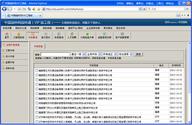Open the Quick Tabs grid icon
The image size is (192, 125).
pyautogui.click(x=178, y=15)
